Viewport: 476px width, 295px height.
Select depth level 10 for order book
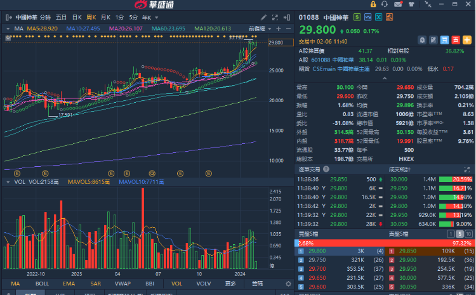click(468, 234)
